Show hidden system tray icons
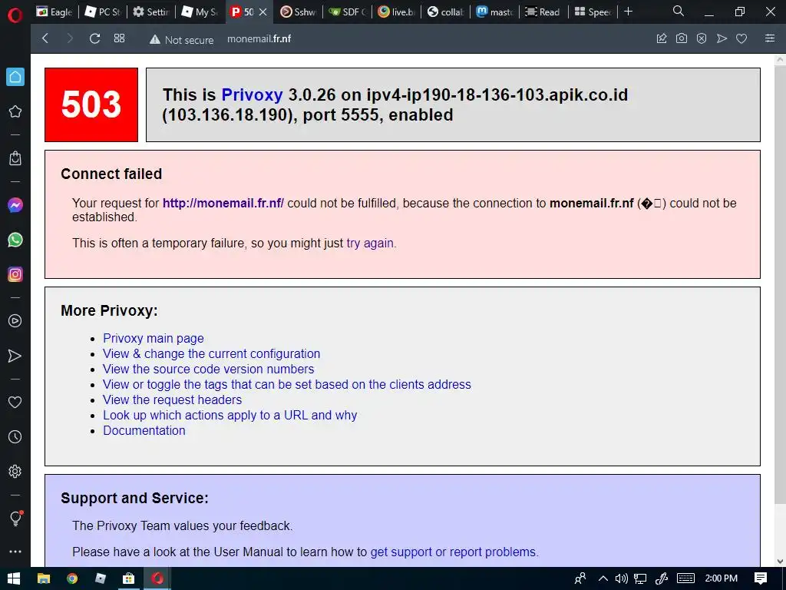Screen dimensions: 786x590 (603, 578)
